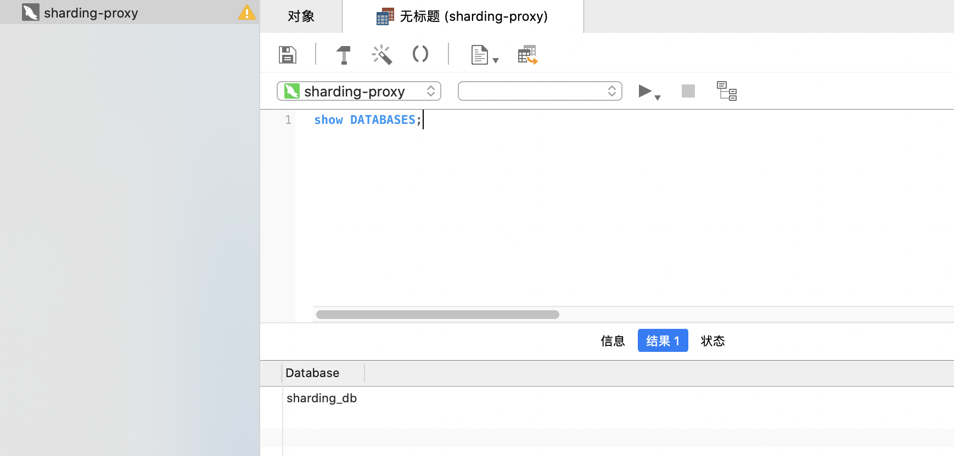Run the query with the play button
The width and height of the screenshot is (954, 456).
click(645, 91)
